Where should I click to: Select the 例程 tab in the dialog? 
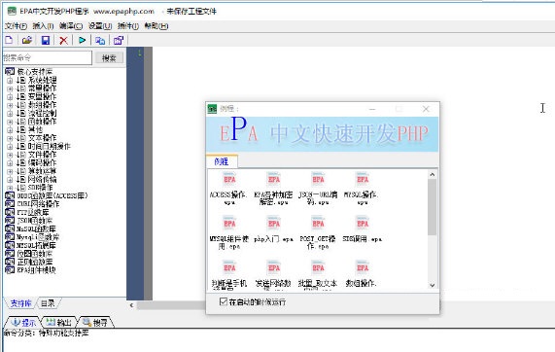222,161
